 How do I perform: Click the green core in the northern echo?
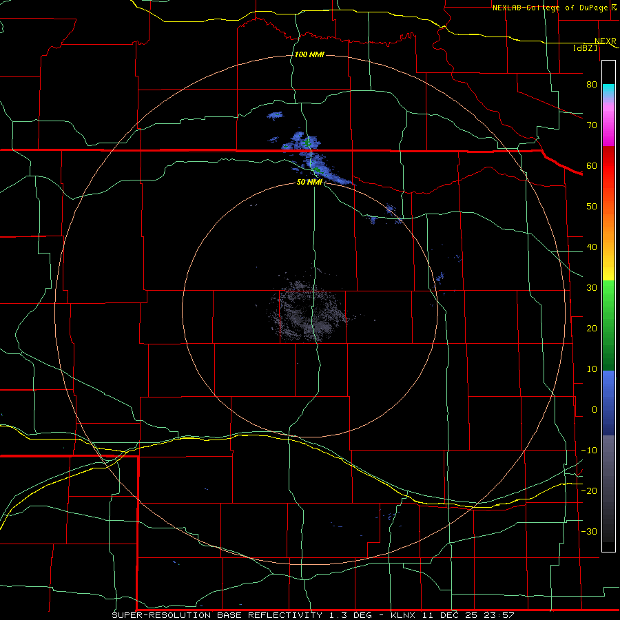coord(308,141)
